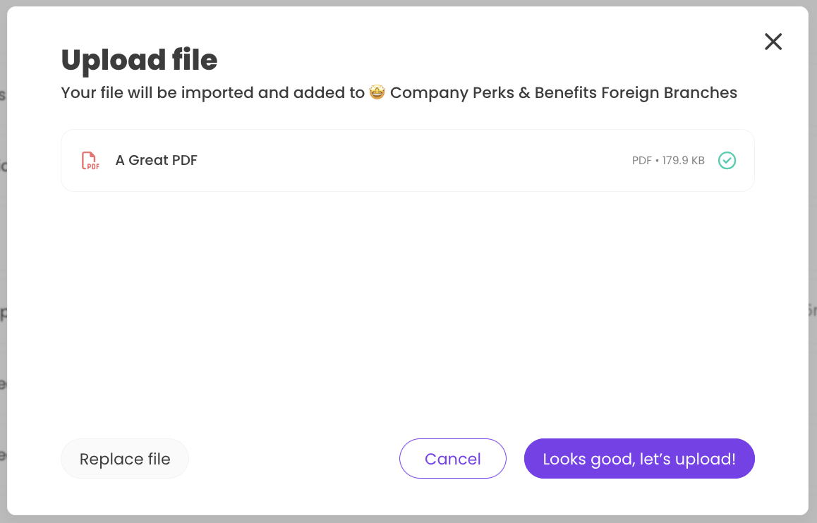Click the checkmark confirming successful file validation
The width and height of the screenshot is (817, 523).
727,160
